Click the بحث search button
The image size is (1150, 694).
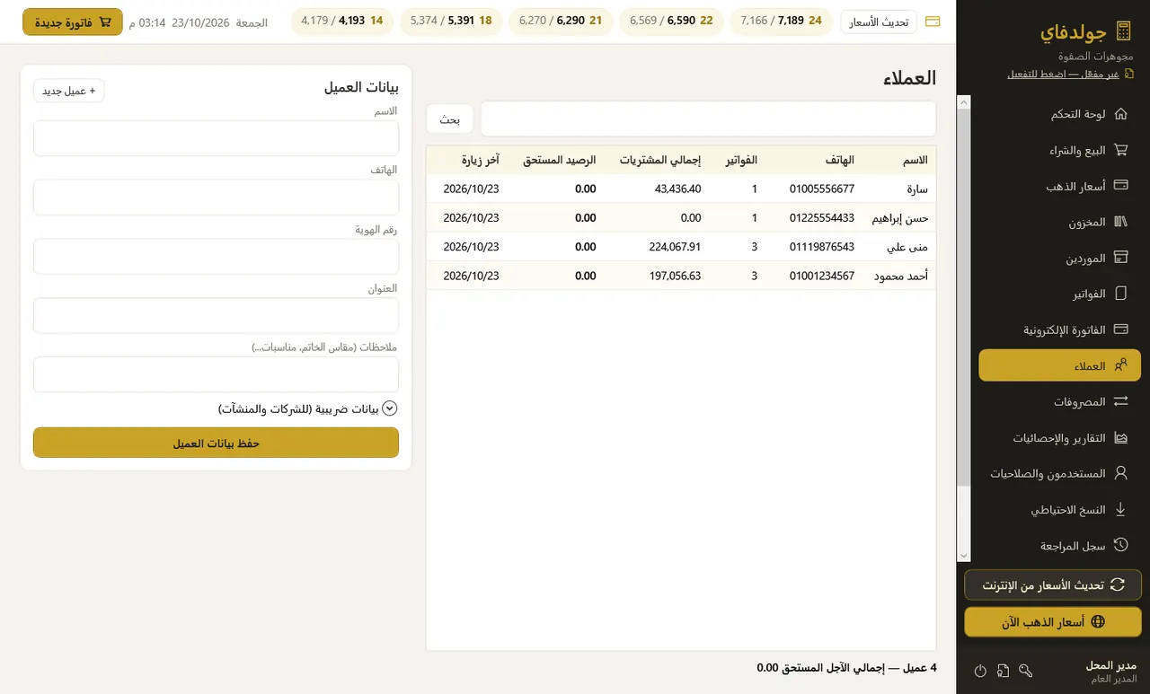pos(450,119)
